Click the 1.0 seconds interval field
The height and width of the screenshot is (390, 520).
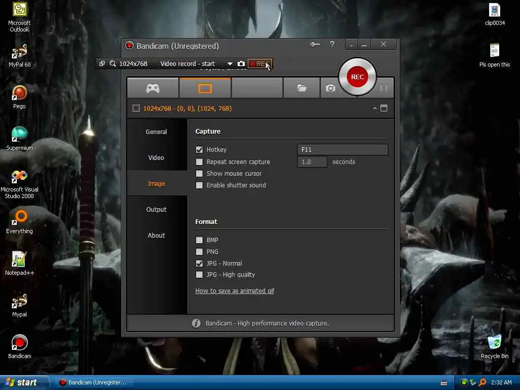[x=312, y=162]
